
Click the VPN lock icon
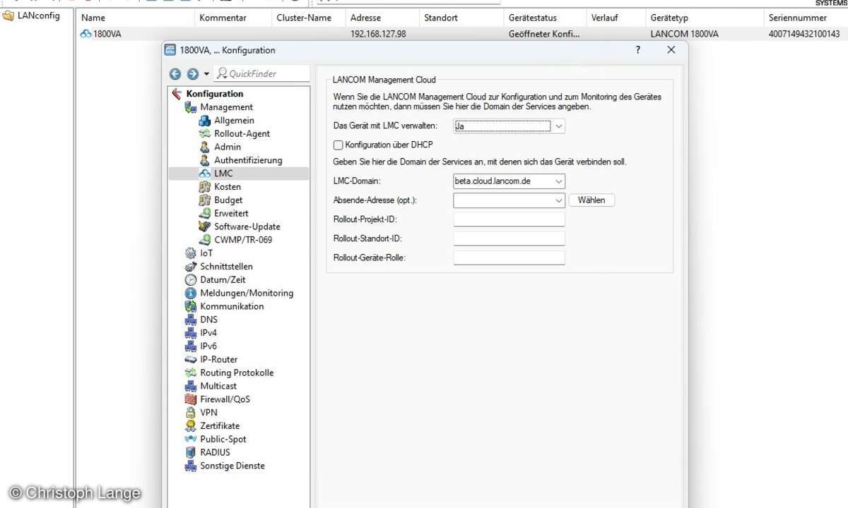coord(190,413)
